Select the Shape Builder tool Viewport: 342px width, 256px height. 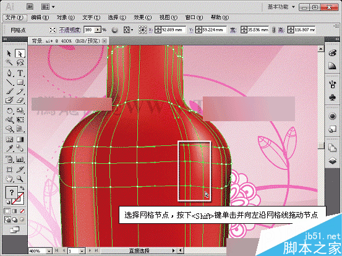(x=9, y=129)
